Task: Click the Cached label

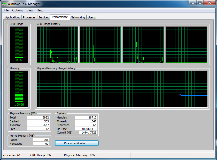Action: coord(14,121)
